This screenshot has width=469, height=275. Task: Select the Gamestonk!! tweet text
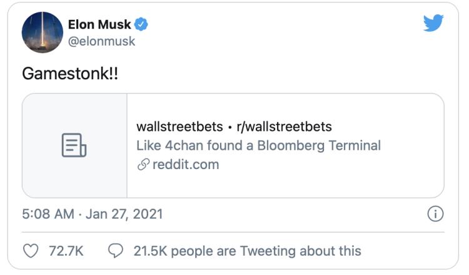pyautogui.click(x=69, y=73)
